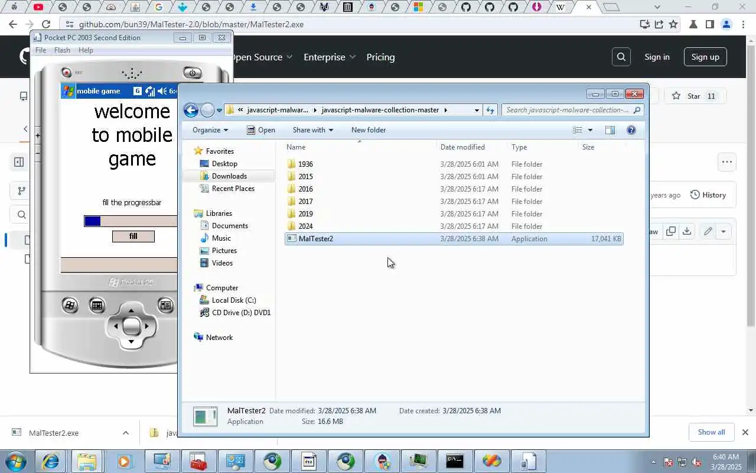Click Open in Explorer toolbar
The height and width of the screenshot is (473, 756).
[260, 130]
